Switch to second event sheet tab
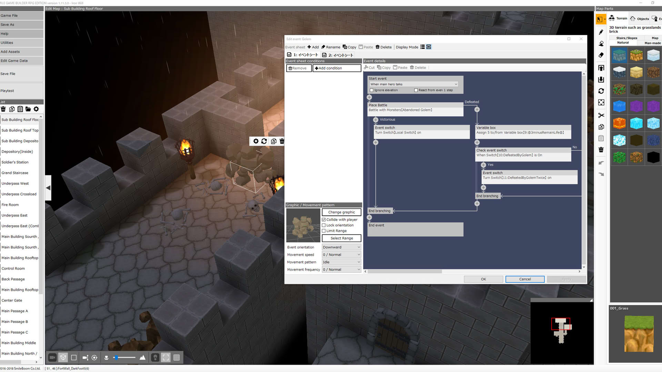The width and height of the screenshot is (662, 372). point(338,55)
